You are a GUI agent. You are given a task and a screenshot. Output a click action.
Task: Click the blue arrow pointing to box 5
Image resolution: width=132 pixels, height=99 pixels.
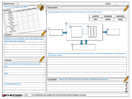[x=105, y=32]
